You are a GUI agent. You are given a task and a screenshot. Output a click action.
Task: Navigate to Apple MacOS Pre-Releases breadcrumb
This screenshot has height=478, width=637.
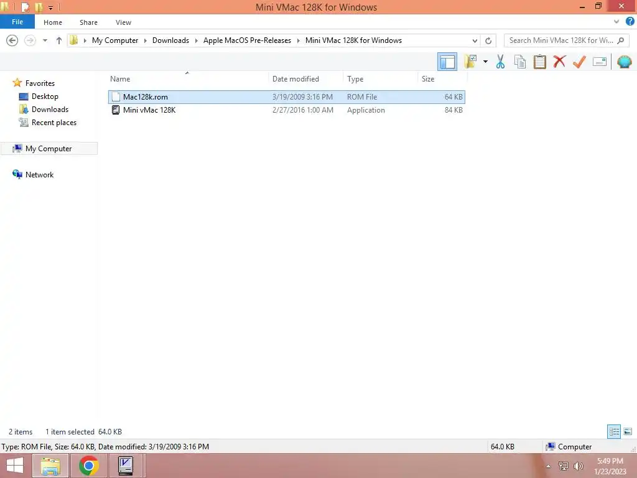point(247,40)
